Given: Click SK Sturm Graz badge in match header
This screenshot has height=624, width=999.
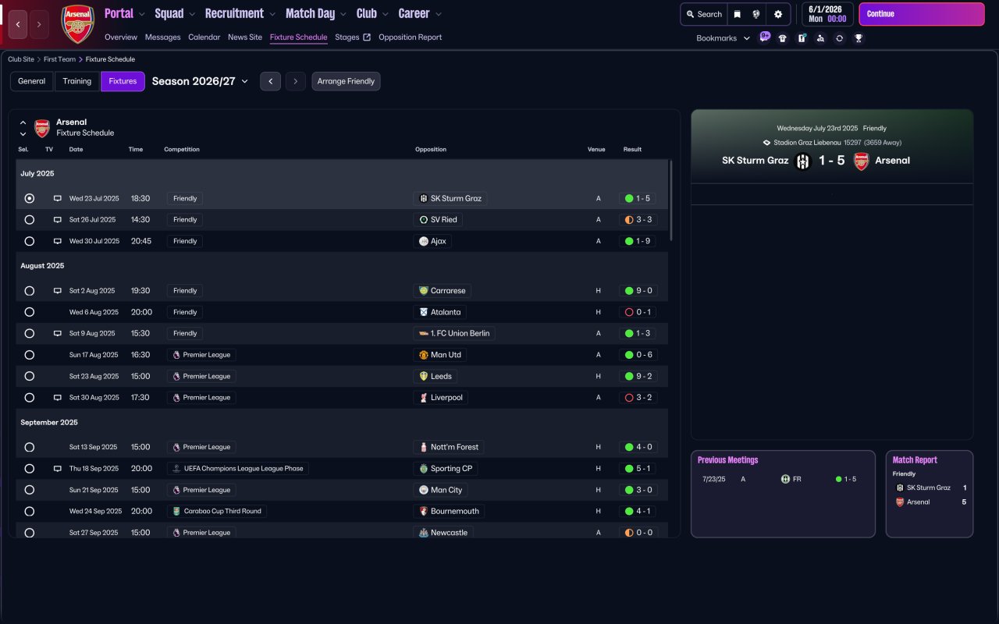Looking at the screenshot, I should point(803,161).
